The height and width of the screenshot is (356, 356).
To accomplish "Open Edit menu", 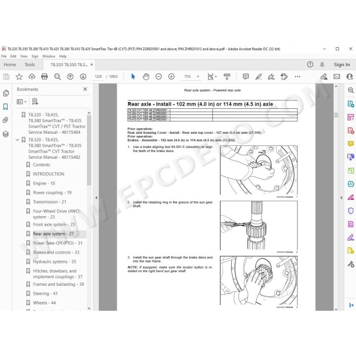I will pyautogui.click(x=13, y=56).
